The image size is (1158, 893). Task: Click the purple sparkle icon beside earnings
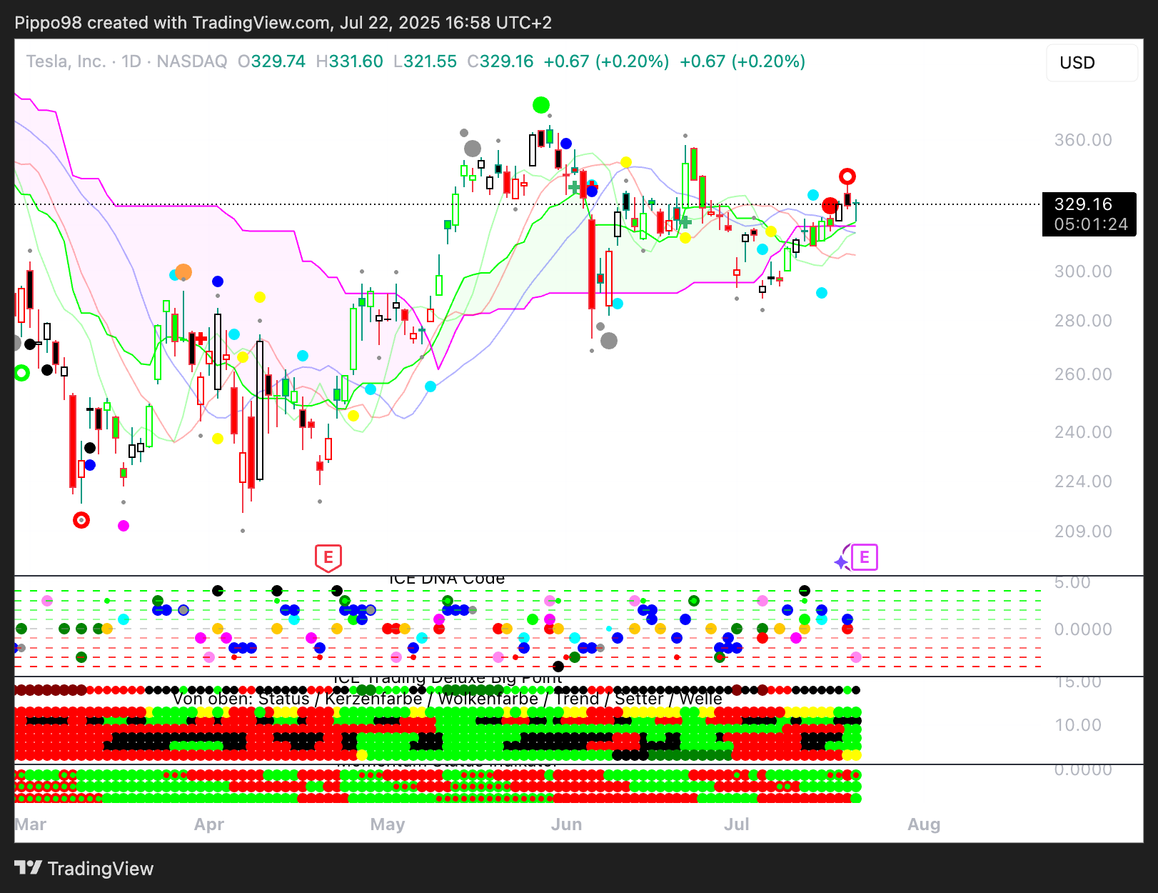click(842, 562)
